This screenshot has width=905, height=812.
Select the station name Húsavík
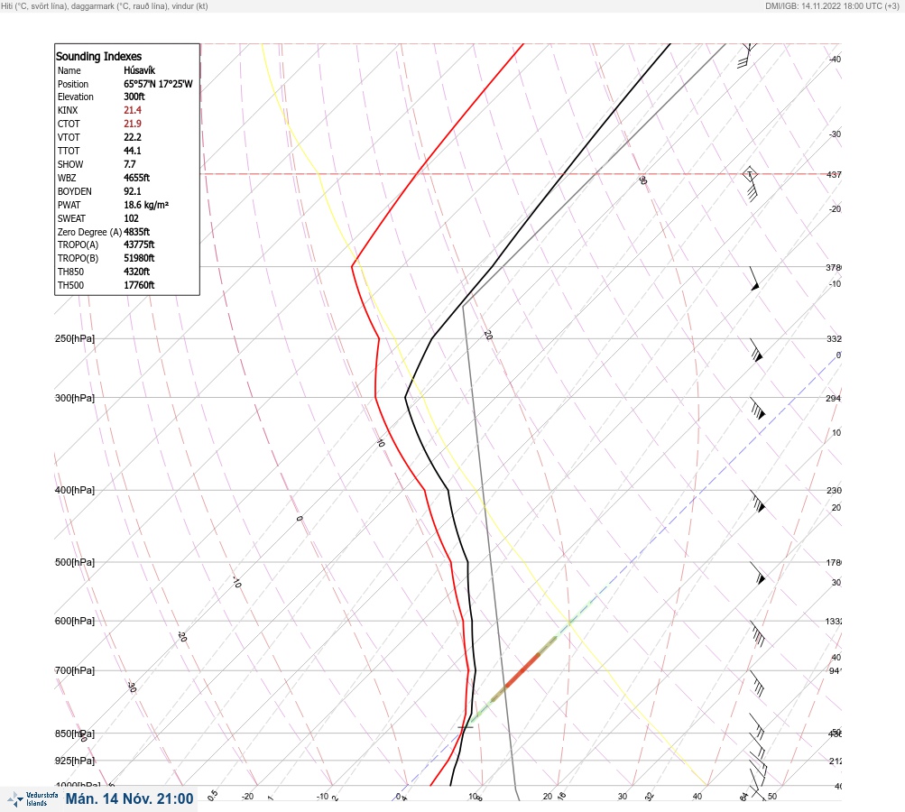139,70
